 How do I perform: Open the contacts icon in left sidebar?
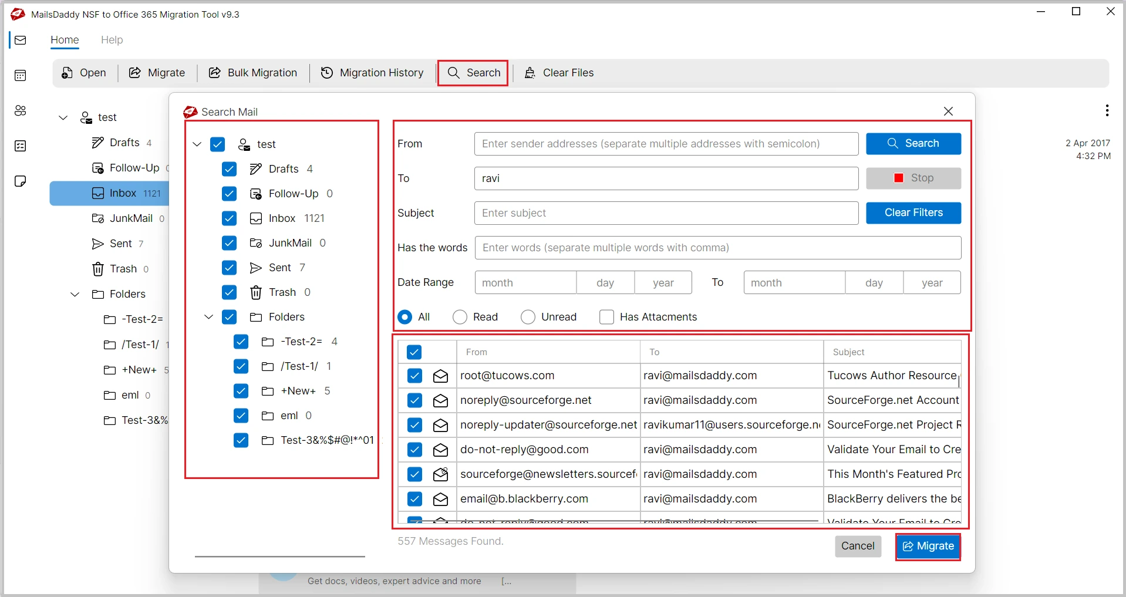point(21,110)
